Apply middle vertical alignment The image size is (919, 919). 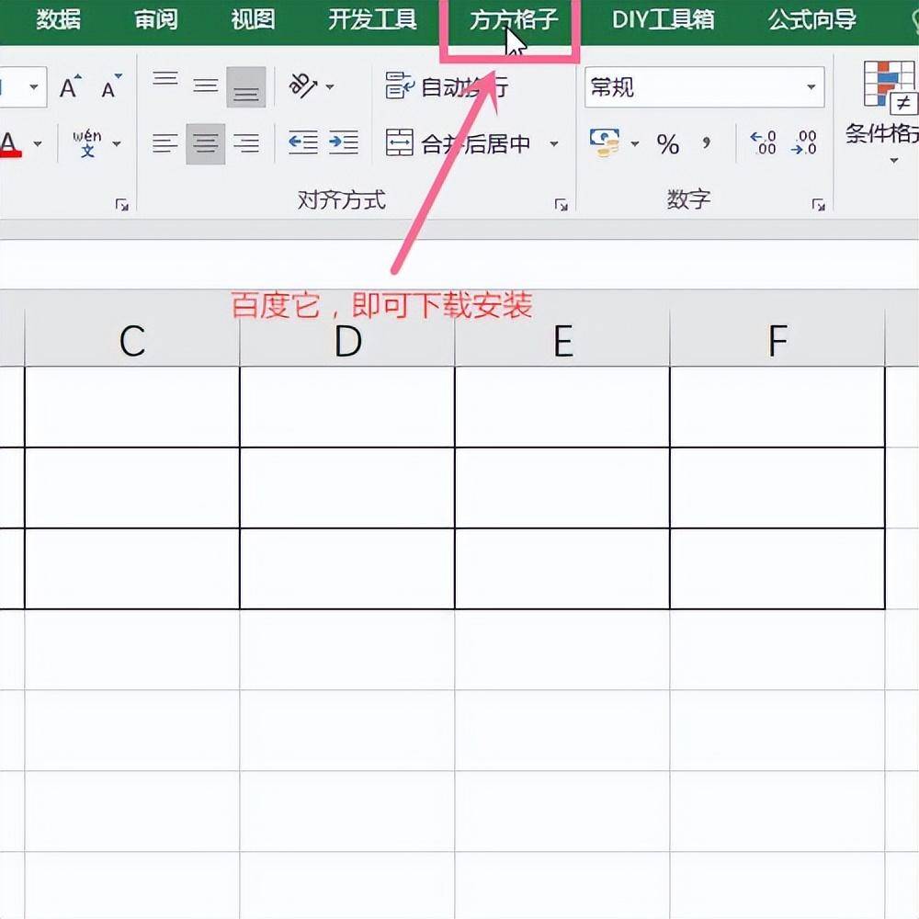[206, 86]
